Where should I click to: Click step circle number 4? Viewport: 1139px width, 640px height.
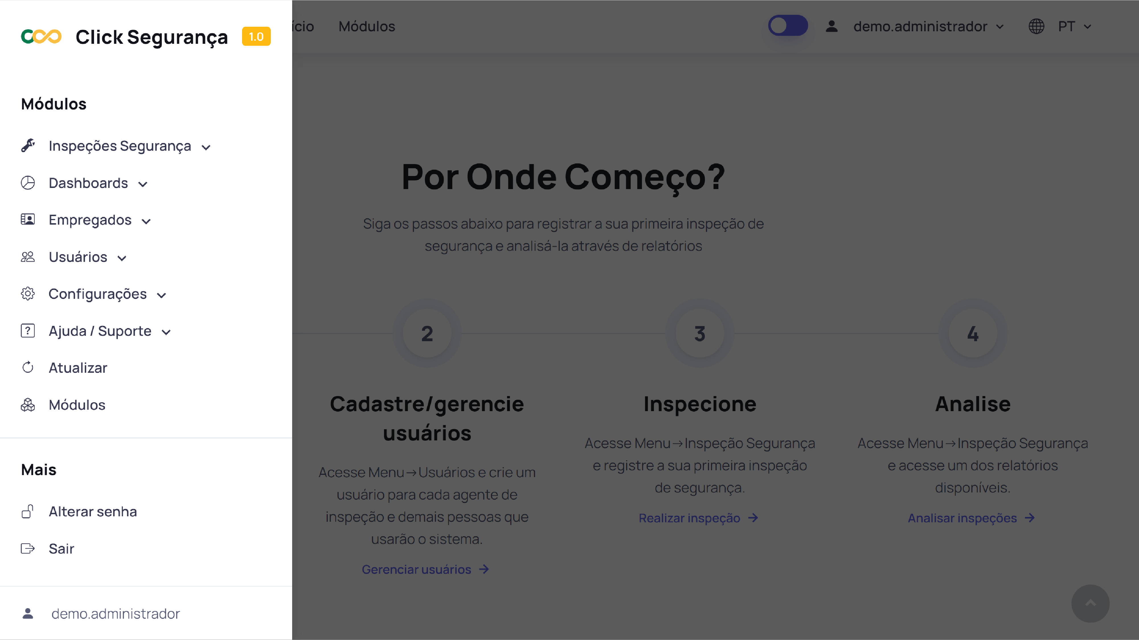[973, 333]
